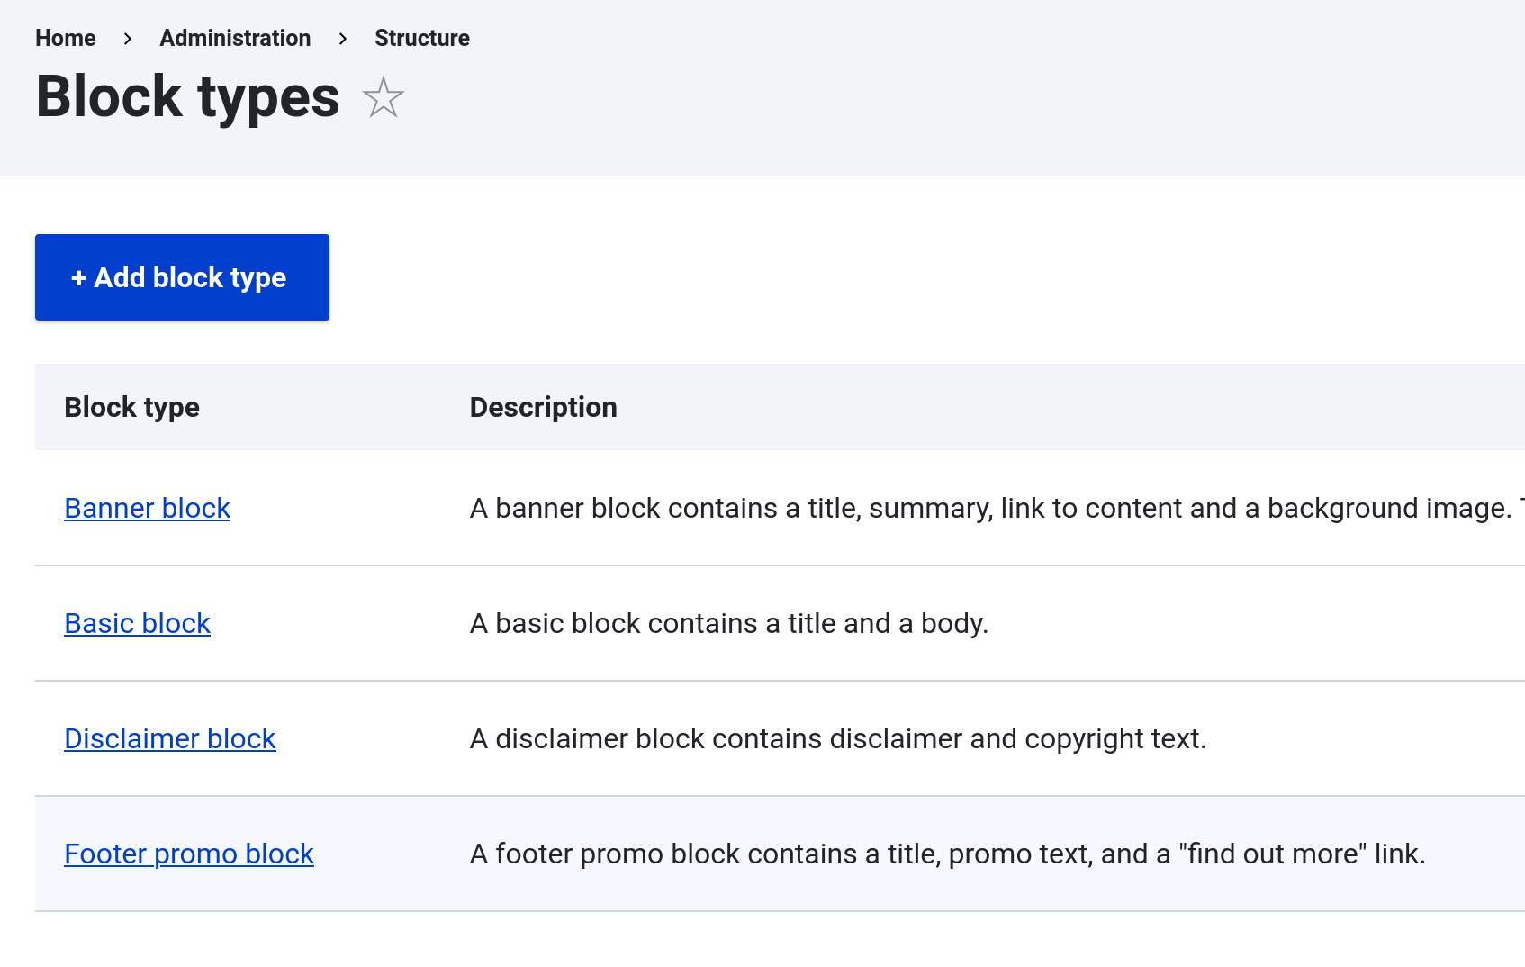Click the Description column header
The width and height of the screenshot is (1525, 967).
(x=543, y=407)
